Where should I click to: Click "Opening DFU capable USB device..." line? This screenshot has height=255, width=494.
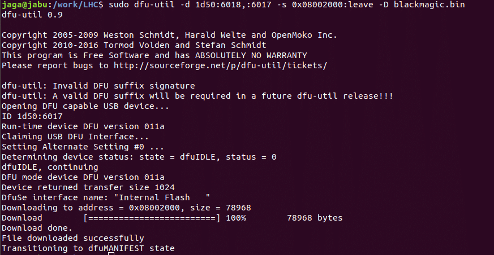[x=85, y=106]
